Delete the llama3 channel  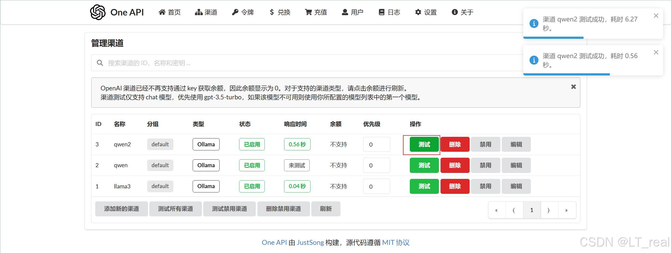(455, 186)
